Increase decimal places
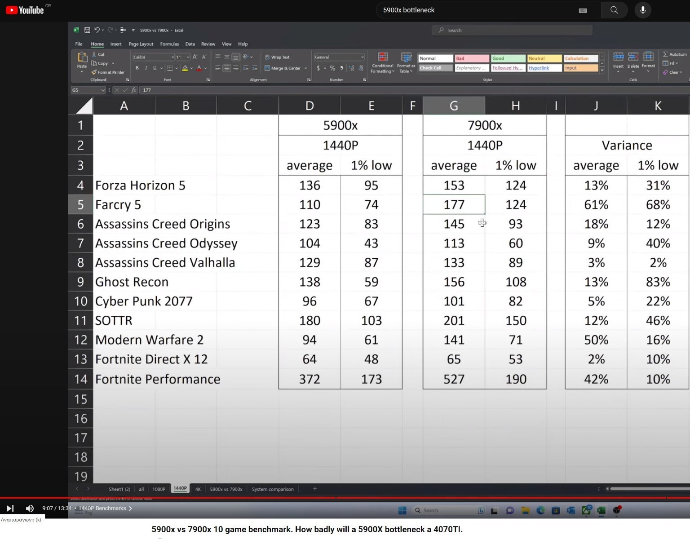The image size is (690, 539). click(351, 68)
